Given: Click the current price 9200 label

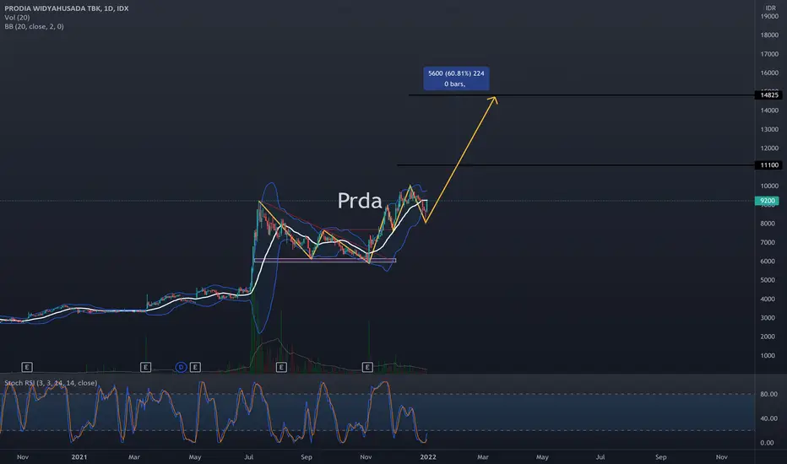Looking at the screenshot, I should 767,201.
